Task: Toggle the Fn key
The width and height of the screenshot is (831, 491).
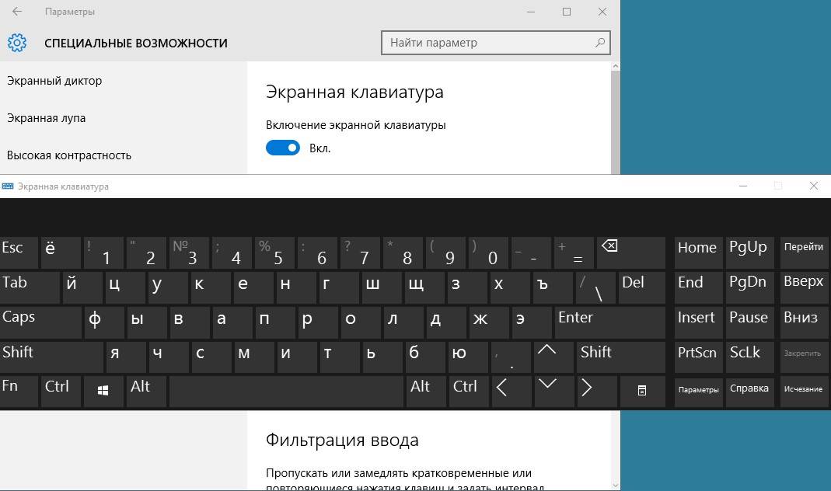Action: (19, 391)
